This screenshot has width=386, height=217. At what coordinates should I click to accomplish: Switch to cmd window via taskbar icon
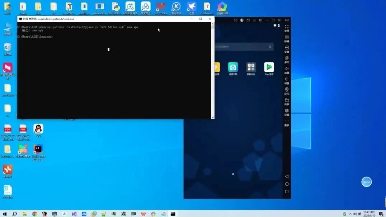coord(173,214)
